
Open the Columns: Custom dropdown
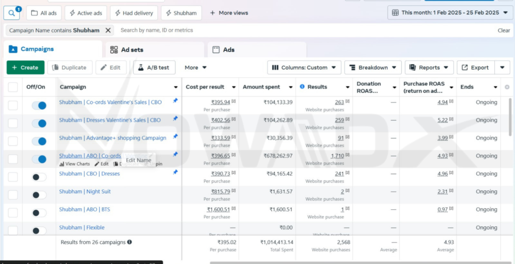pos(304,67)
